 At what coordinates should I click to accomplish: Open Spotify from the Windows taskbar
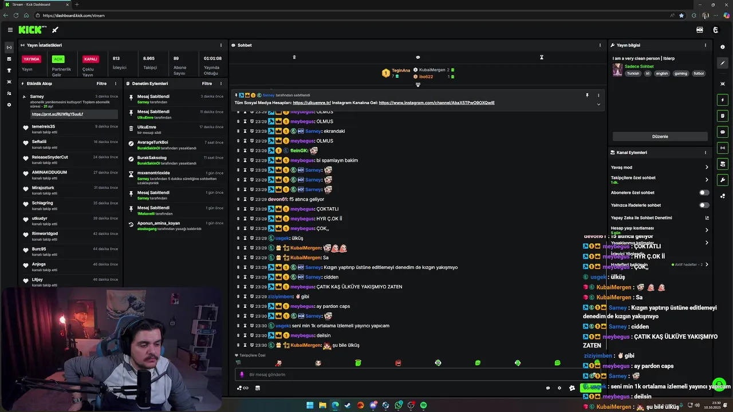(423, 405)
